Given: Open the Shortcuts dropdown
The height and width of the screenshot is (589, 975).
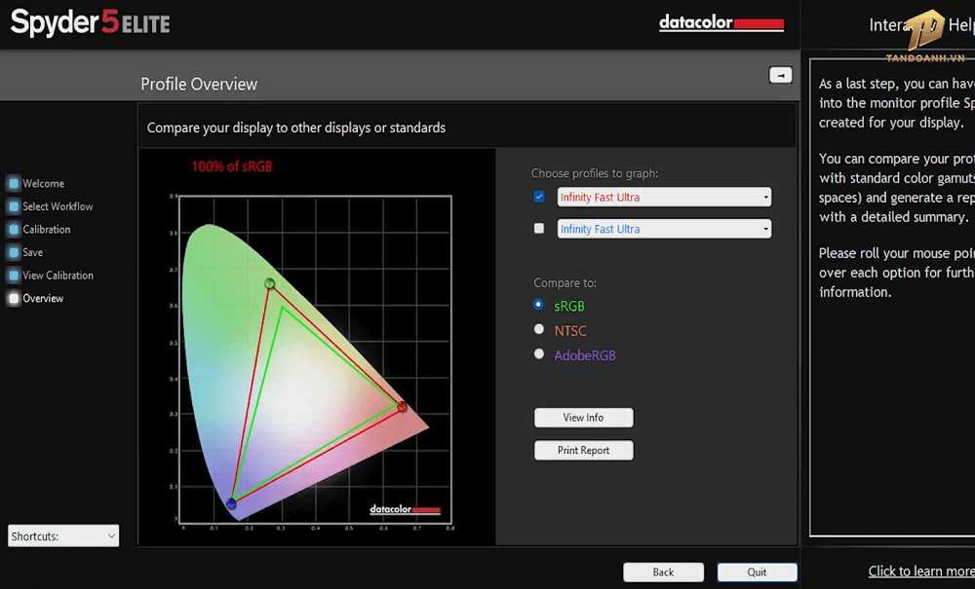Looking at the screenshot, I should point(63,536).
